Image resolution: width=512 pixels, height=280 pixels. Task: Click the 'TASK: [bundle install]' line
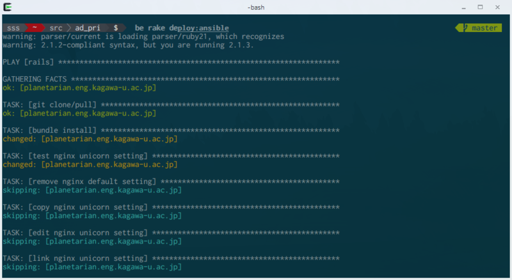coord(171,130)
